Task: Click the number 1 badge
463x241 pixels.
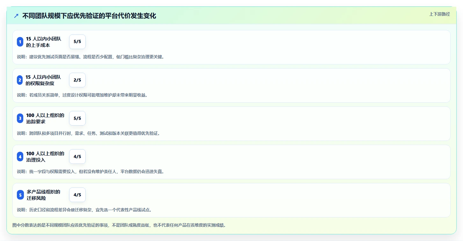Action: click(20, 42)
